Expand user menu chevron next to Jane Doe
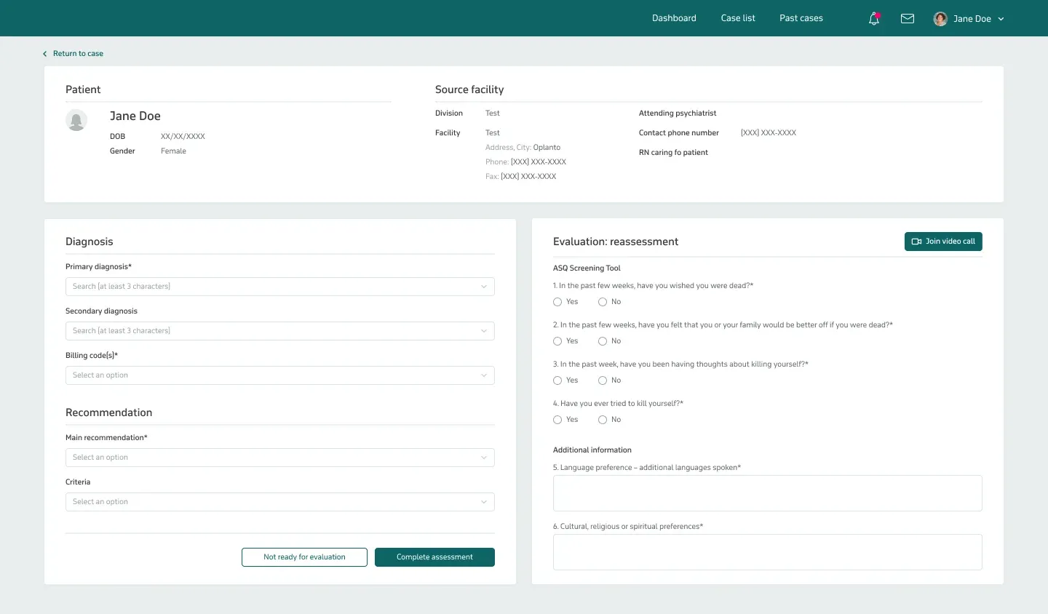 point(1001,19)
